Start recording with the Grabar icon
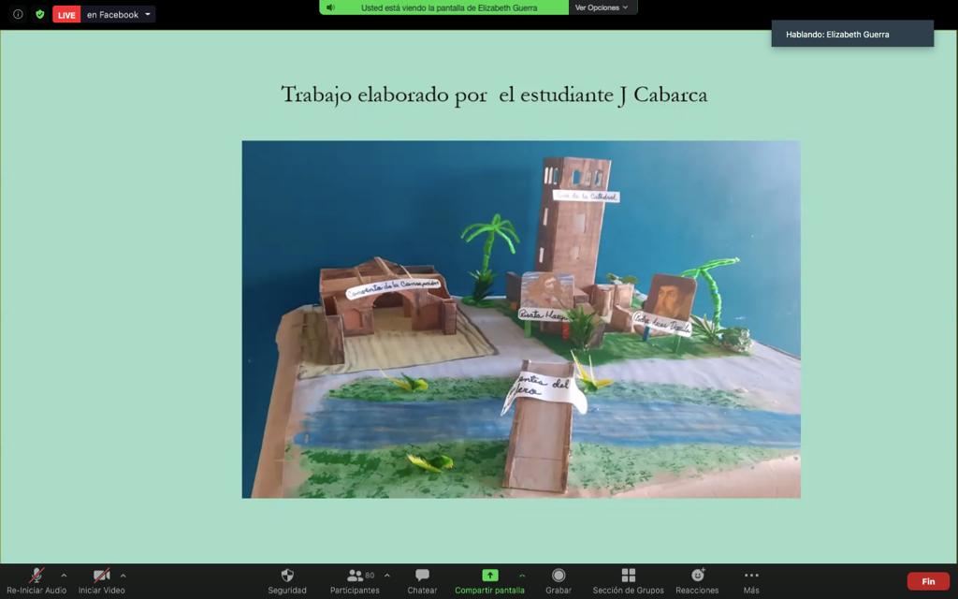 click(x=559, y=576)
